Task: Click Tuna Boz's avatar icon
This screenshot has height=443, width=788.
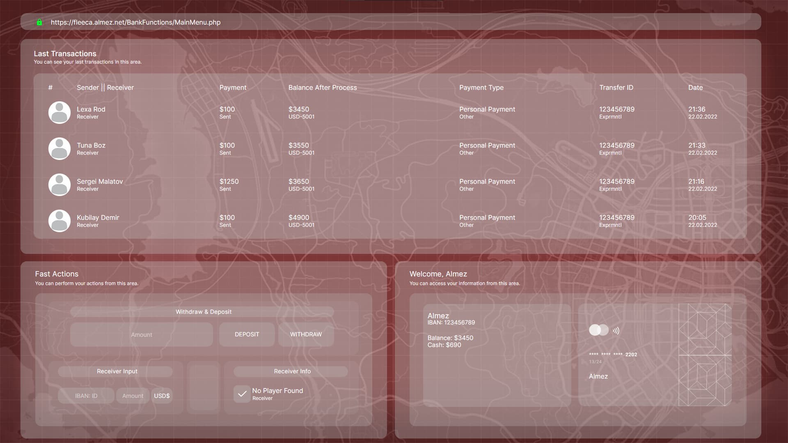Action: pyautogui.click(x=60, y=148)
